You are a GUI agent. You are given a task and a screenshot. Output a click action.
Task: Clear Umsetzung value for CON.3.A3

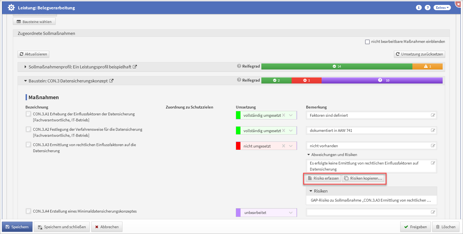coord(284,146)
